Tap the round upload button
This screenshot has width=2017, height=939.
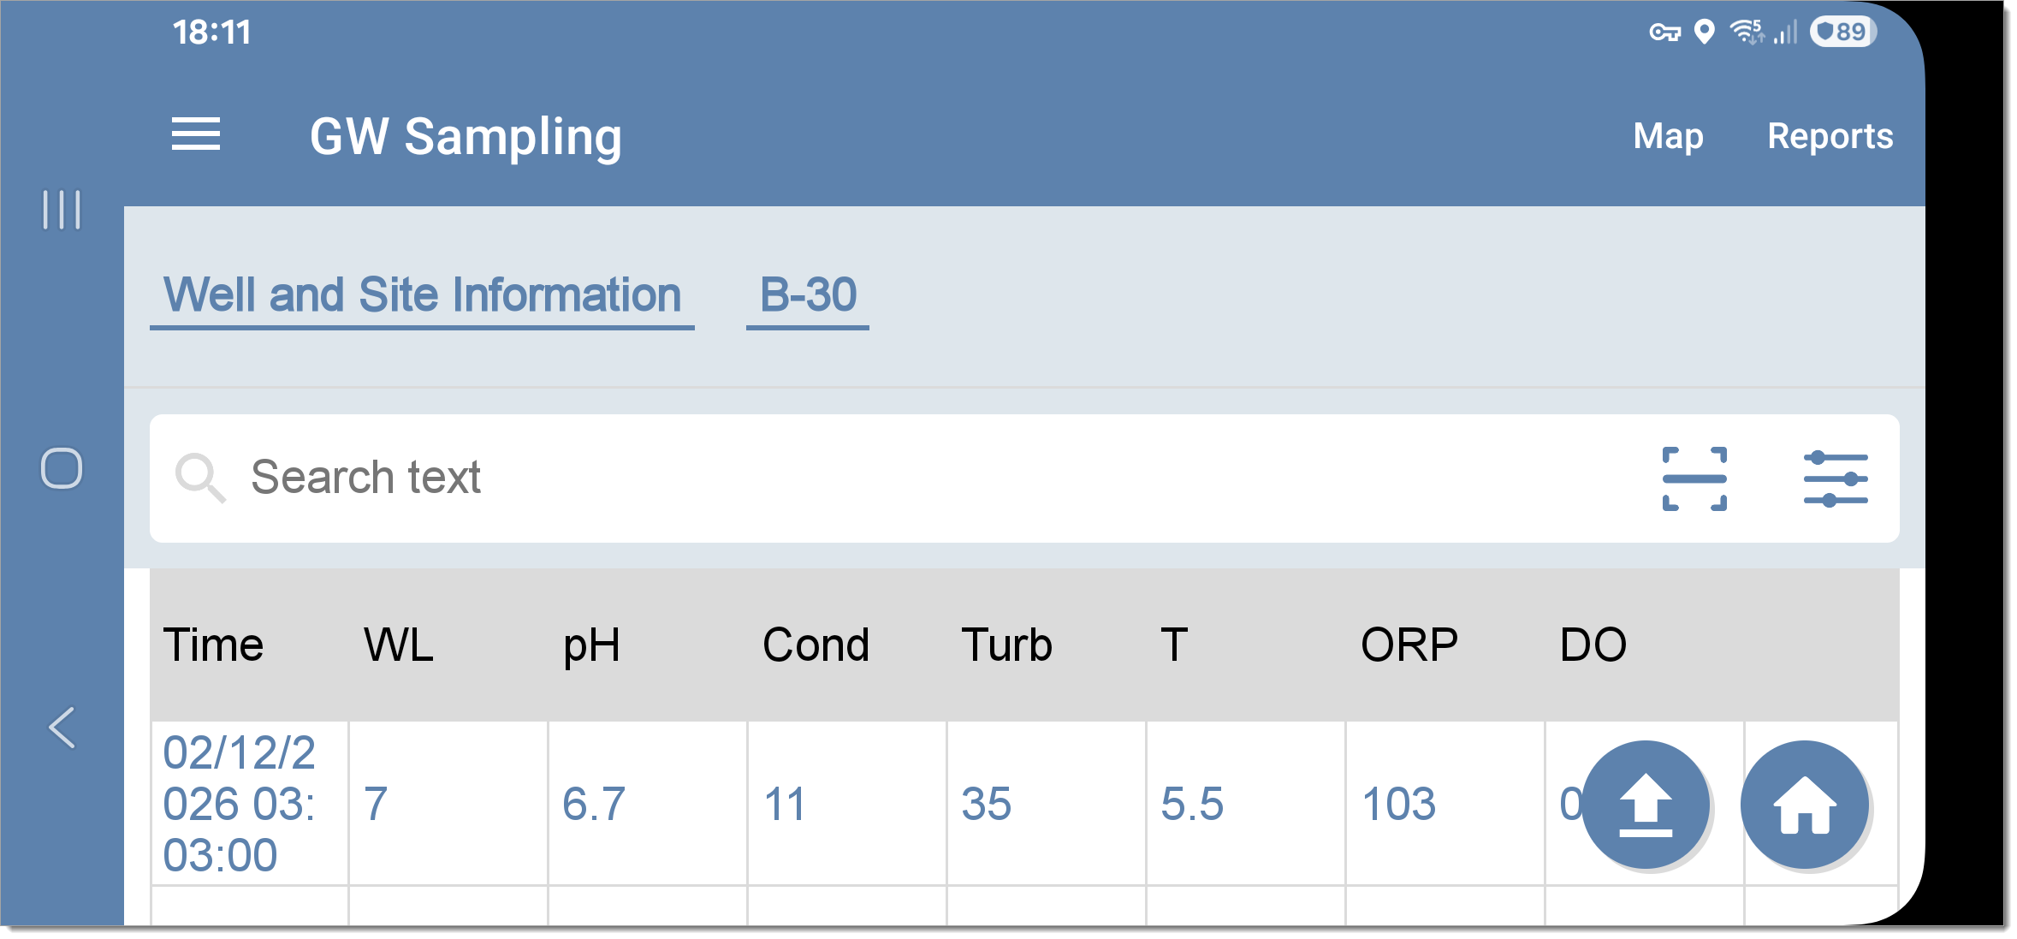pos(1645,805)
